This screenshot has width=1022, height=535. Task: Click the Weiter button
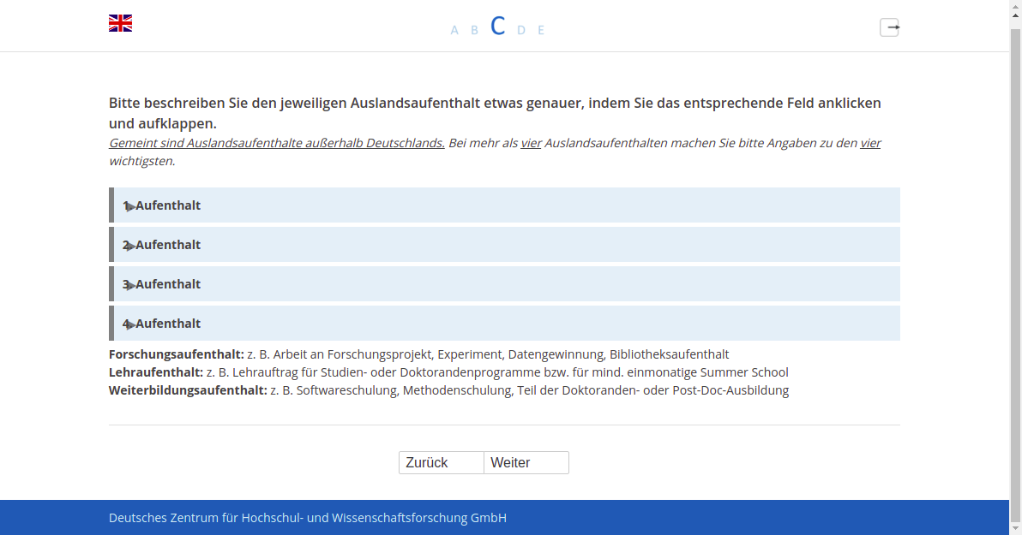[x=526, y=463]
